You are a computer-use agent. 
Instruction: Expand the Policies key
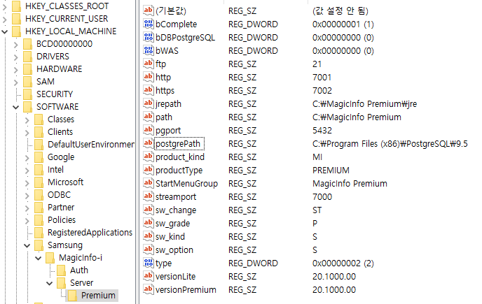[27, 220]
